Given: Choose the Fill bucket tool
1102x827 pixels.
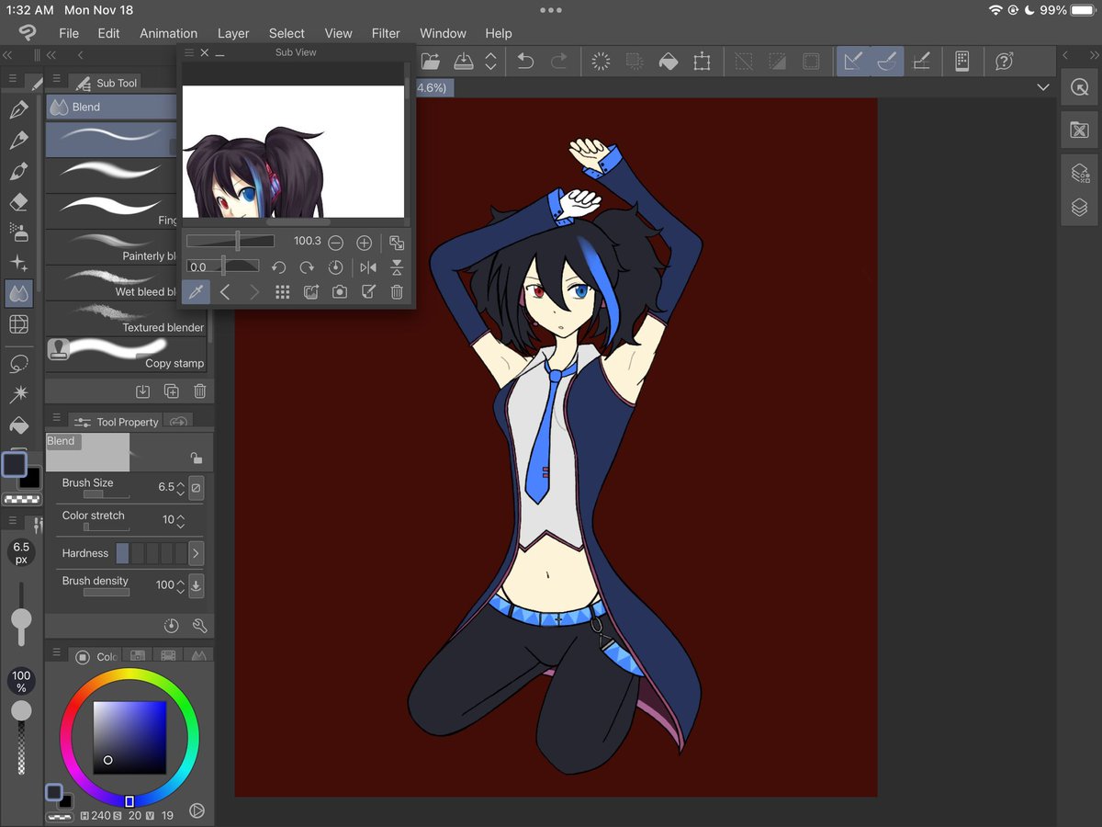Looking at the screenshot, I should point(18,425).
